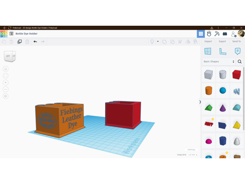Switch to the Bricks view icon
Viewport: 245px width, 184px height.
[225, 34]
